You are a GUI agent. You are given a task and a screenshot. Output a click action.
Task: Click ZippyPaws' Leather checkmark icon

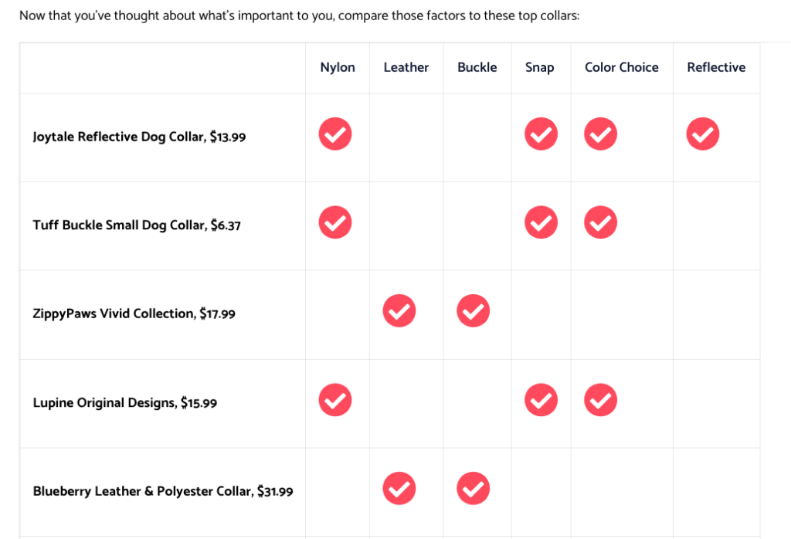pos(399,310)
